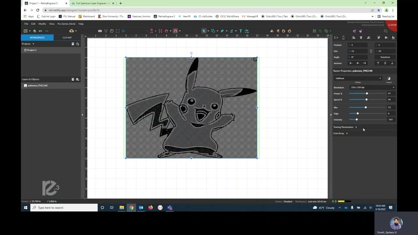Click the rotate clockwise icon

coord(289,31)
